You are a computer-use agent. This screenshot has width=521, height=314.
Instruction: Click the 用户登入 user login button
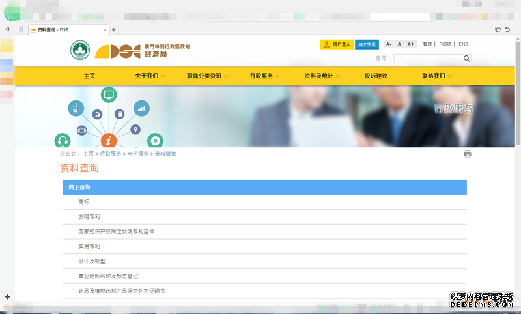pyautogui.click(x=337, y=44)
